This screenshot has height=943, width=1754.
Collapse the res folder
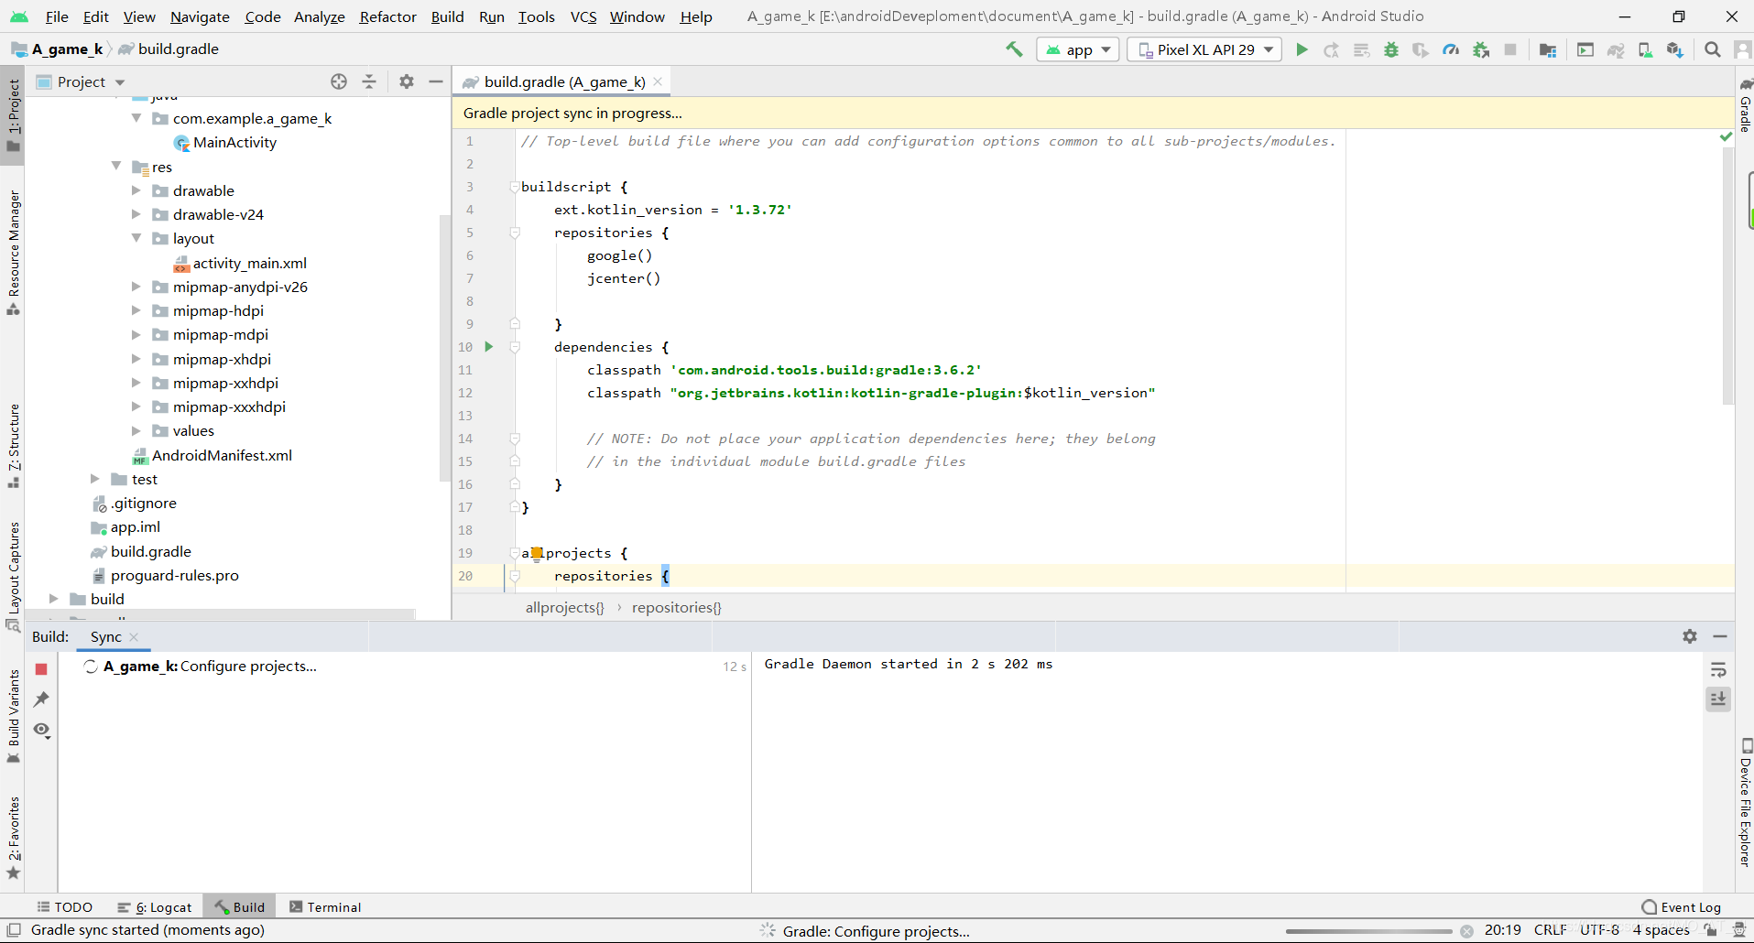[x=116, y=166]
